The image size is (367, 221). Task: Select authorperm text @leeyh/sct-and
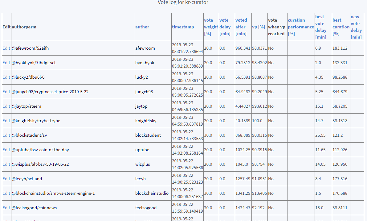pyautogui.click(x=27, y=179)
